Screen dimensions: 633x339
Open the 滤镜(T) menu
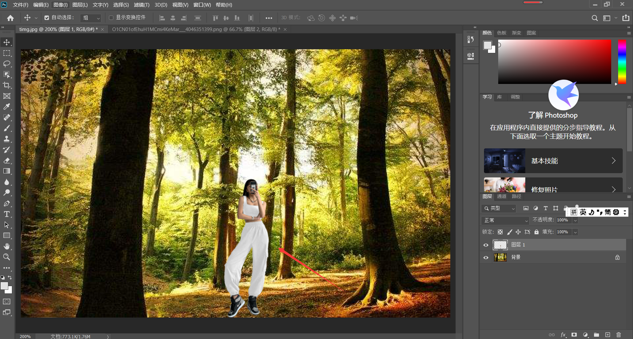141,5
